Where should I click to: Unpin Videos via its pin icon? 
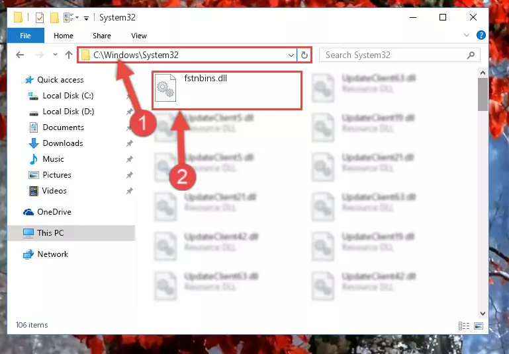pyautogui.click(x=130, y=191)
